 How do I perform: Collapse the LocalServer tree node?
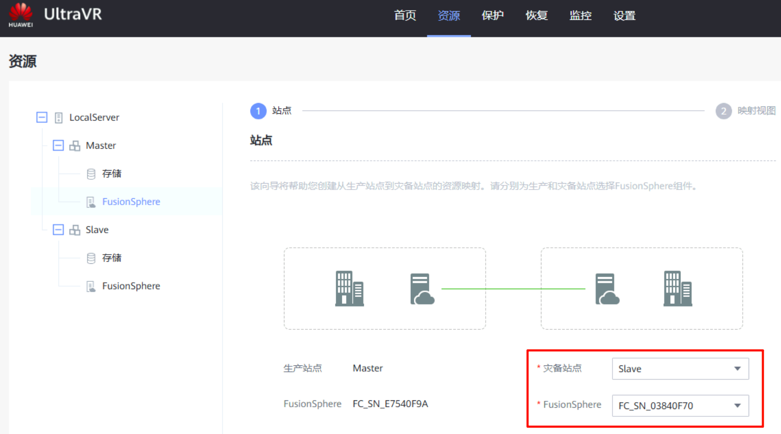[42, 117]
